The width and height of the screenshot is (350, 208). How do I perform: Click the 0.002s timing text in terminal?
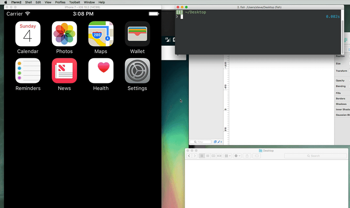coord(333,16)
